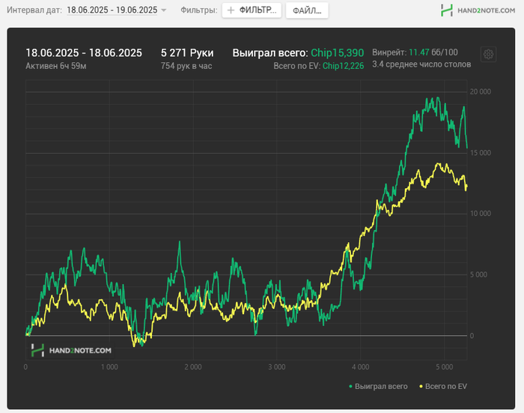This screenshot has height=413, width=524.
Task: Click the Фильтры label
Action: (x=199, y=10)
